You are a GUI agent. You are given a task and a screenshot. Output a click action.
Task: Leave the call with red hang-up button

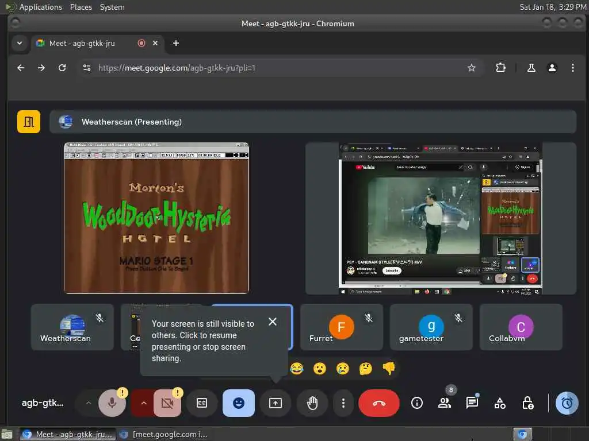pyautogui.click(x=379, y=403)
